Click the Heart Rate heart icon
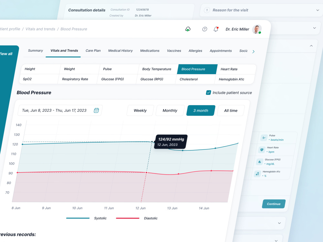Viewport: 323px width, 242px height. 262,150
